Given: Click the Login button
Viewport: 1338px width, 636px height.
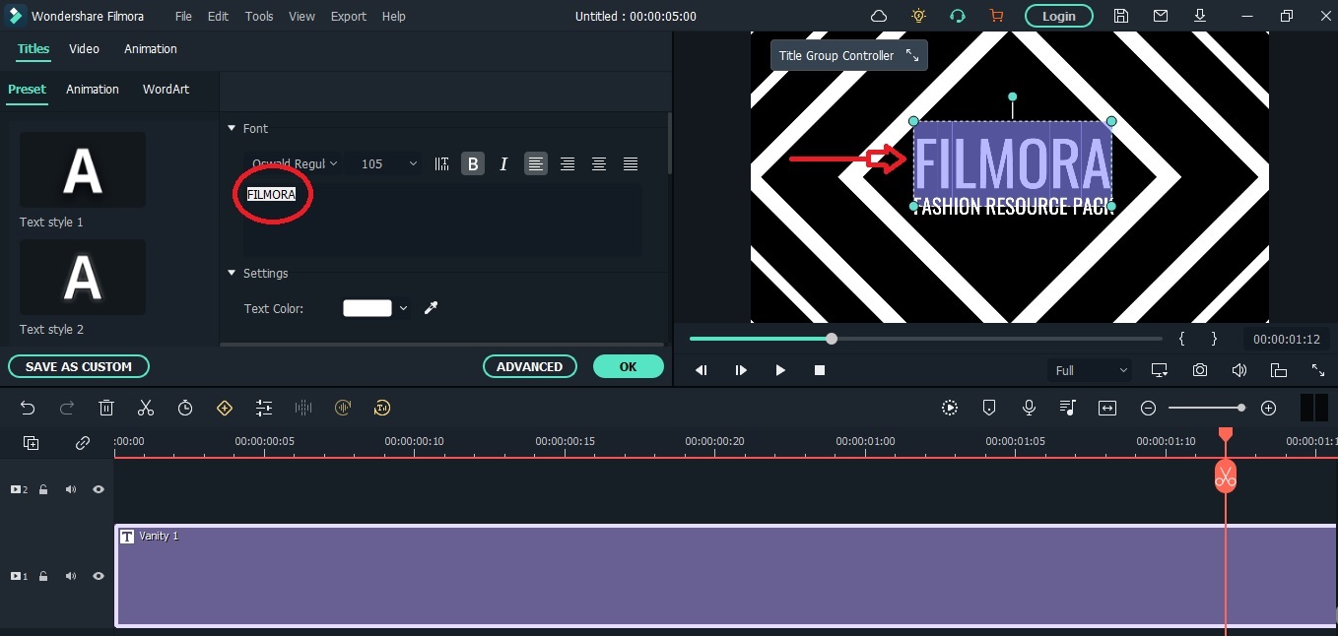Looking at the screenshot, I should [x=1059, y=16].
